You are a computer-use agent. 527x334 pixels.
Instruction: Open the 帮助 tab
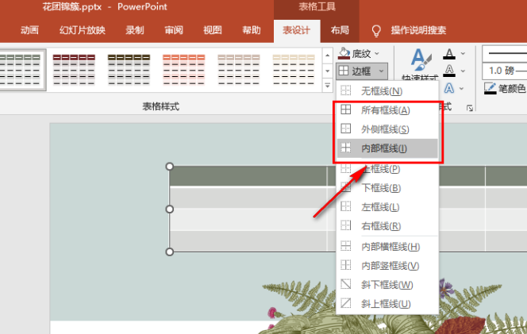click(252, 30)
